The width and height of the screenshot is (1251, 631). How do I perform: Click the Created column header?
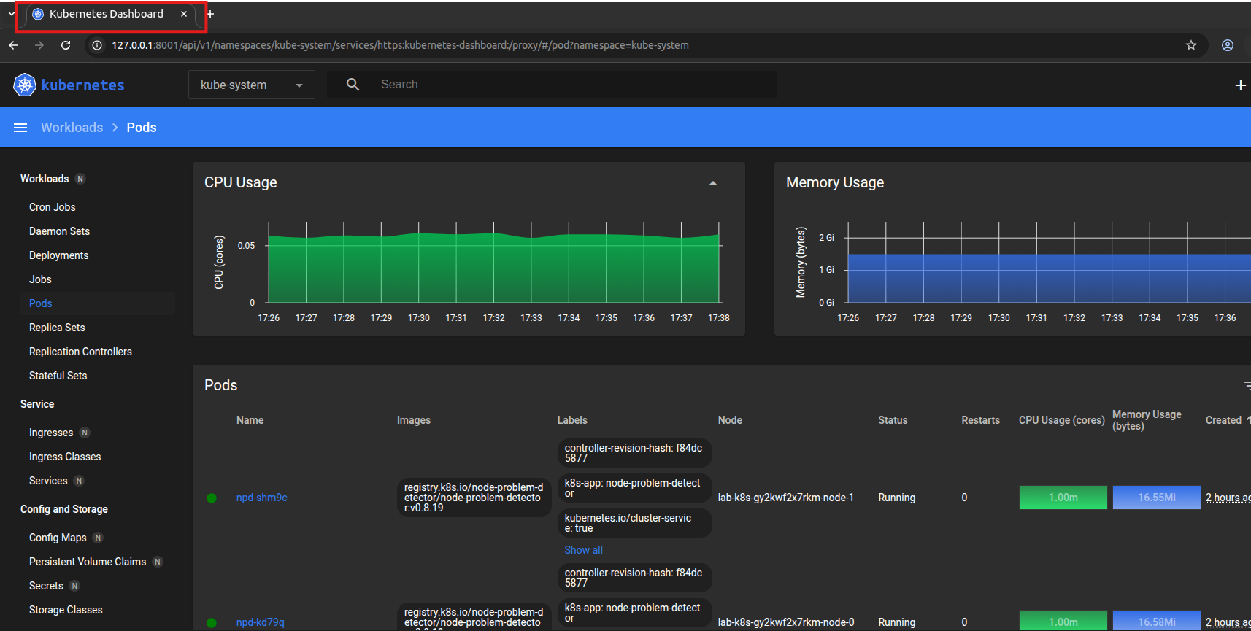click(x=1223, y=420)
